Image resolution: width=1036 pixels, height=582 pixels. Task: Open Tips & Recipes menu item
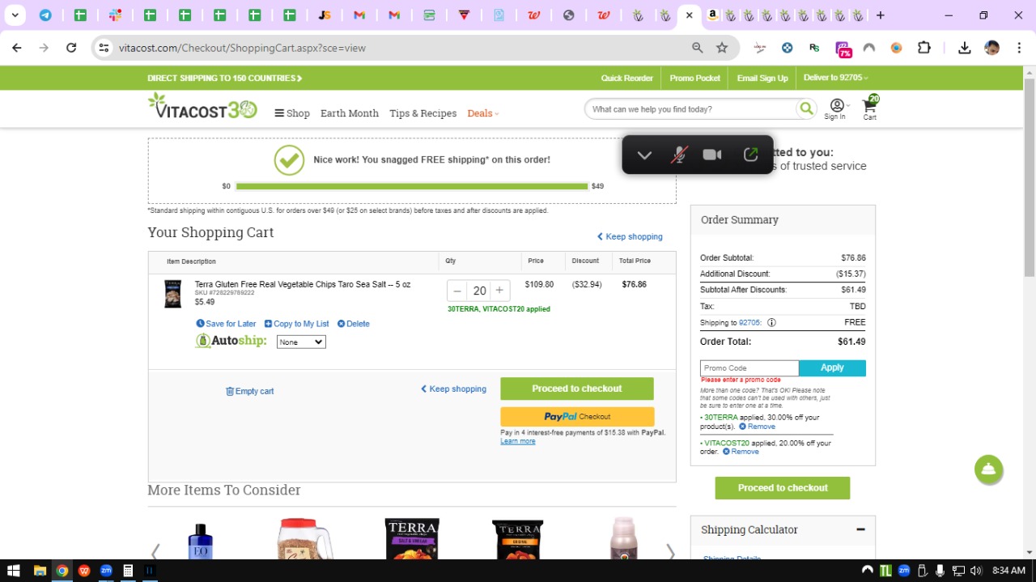pos(422,113)
